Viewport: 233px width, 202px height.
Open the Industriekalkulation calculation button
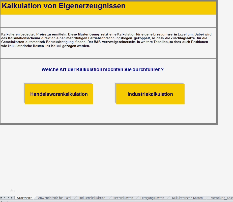(x=150, y=94)
